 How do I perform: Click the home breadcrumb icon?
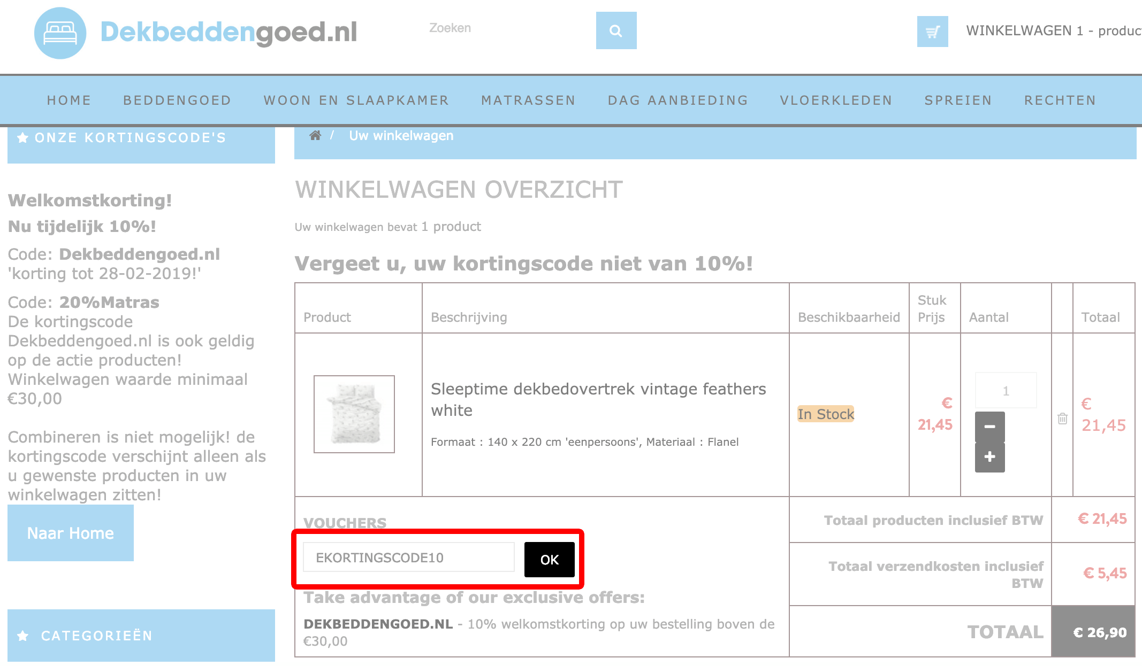pos(315,136)
